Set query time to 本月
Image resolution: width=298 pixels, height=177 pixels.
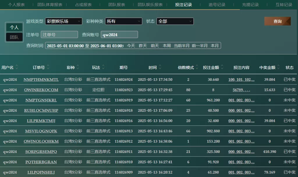tap(215, 45)
